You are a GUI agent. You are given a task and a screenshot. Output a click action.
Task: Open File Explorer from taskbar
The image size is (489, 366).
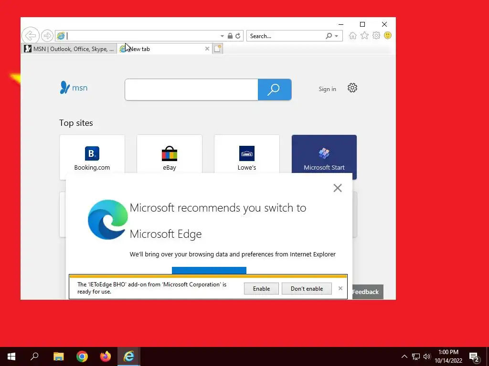point(58,356)
